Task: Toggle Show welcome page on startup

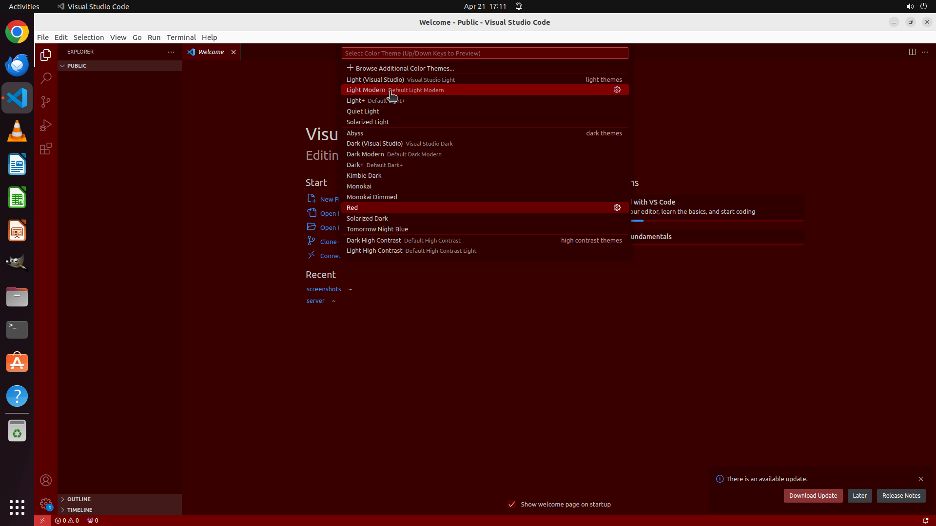Action: (x=511, y=504)
